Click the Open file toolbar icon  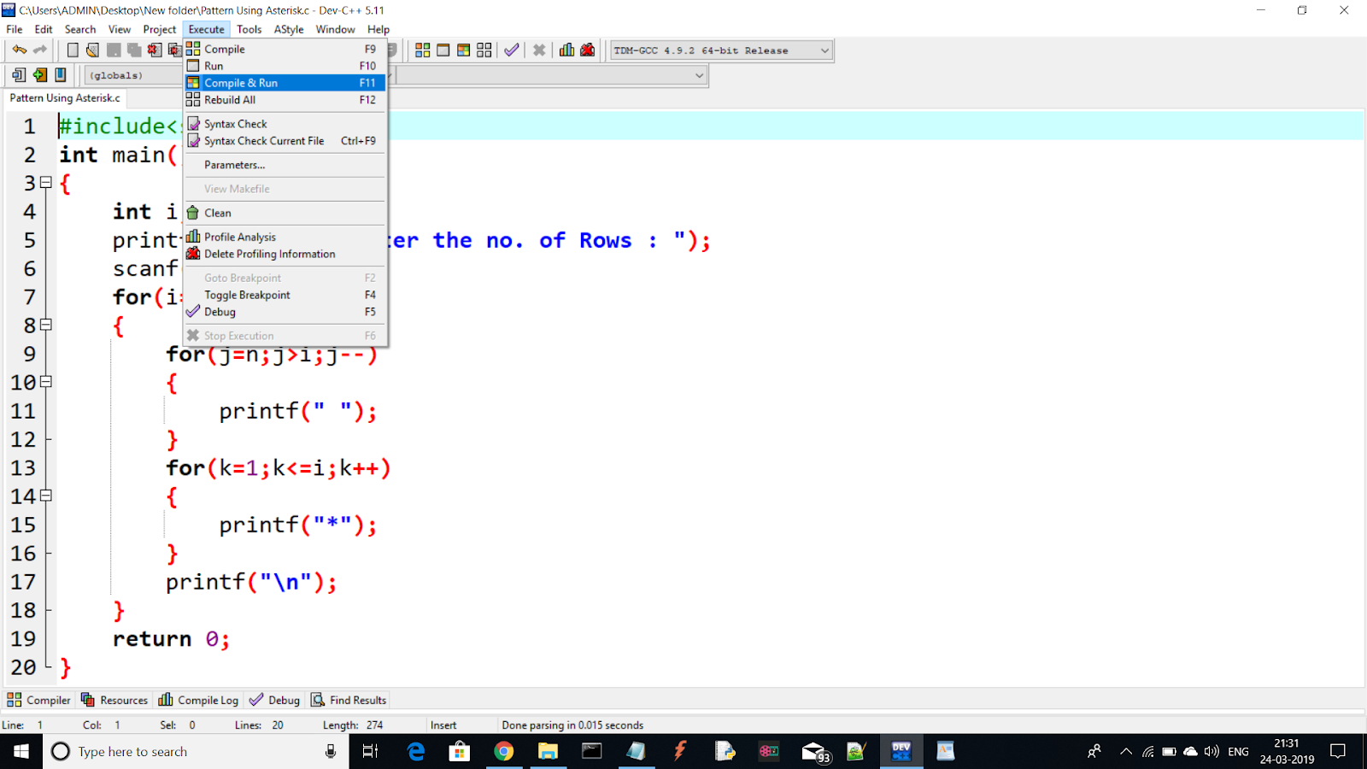coord(92,50)
